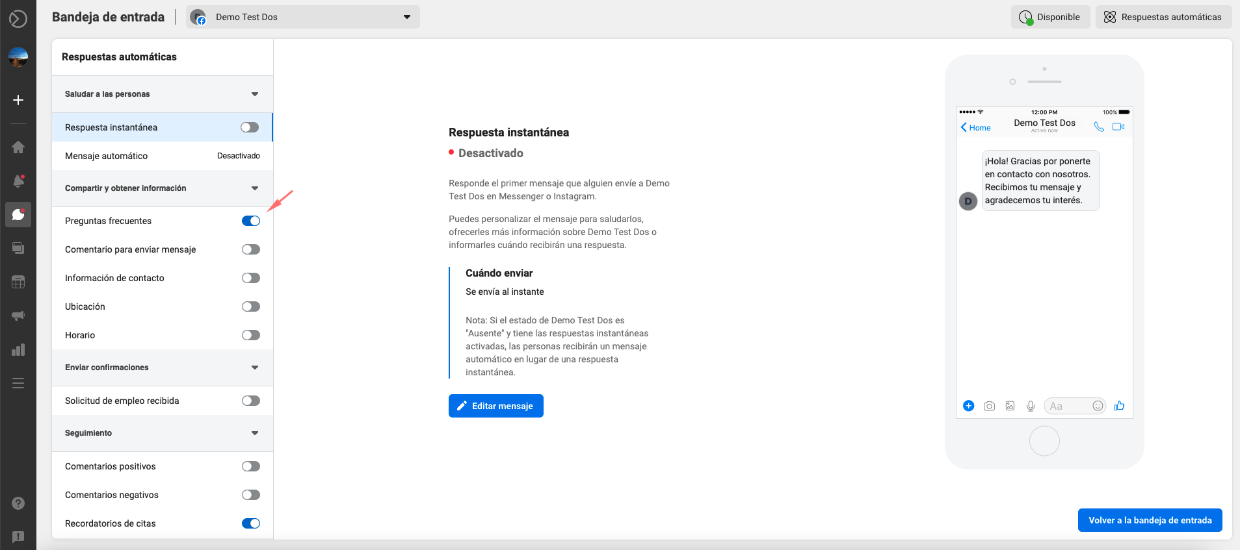The width and height of the screenshot is (1240, 550).
Task: Click the camera icon in phone preview
Action: 989,406
